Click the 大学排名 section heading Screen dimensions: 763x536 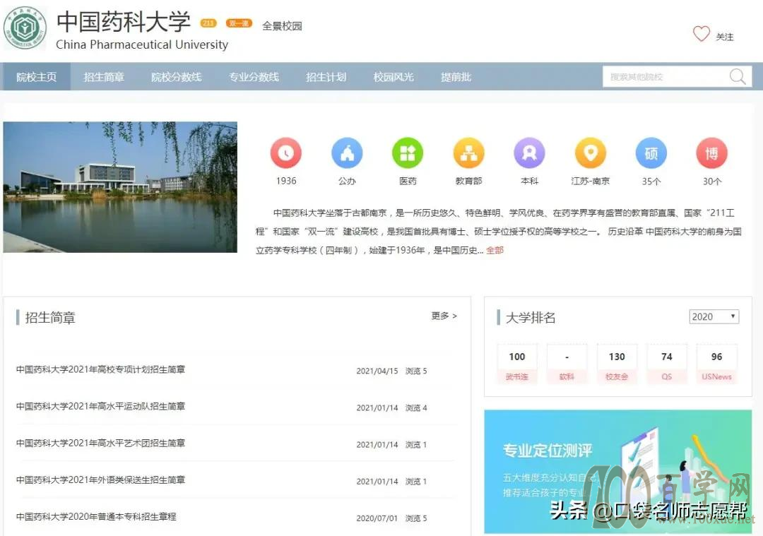point(531,318)
